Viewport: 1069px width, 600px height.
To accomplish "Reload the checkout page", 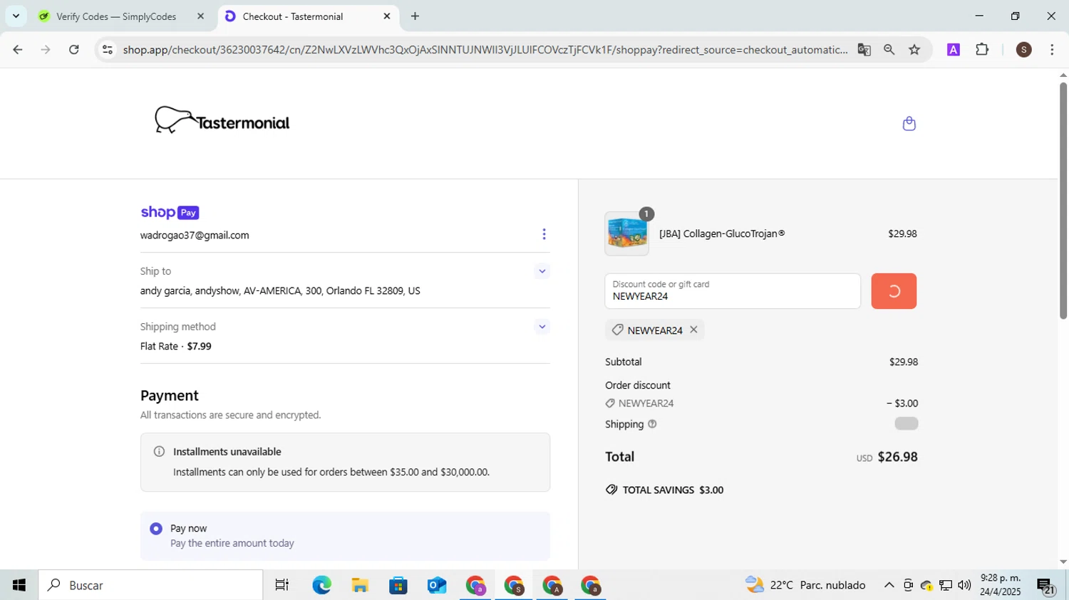I will click(x=73, y=50).
